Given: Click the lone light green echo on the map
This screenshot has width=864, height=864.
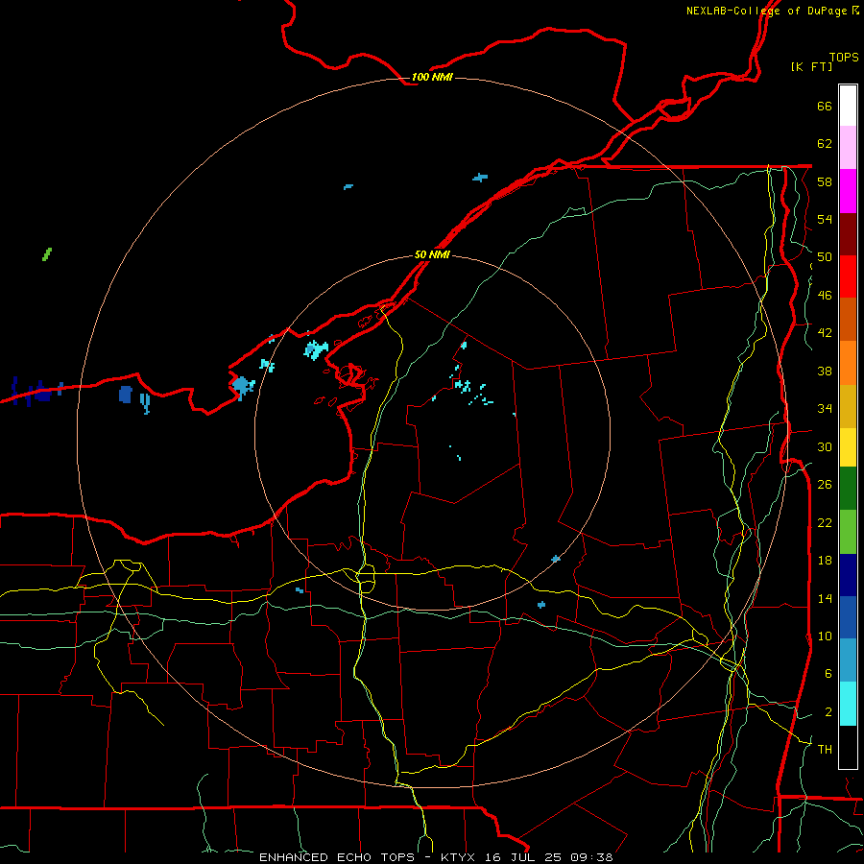Looking at the screenshot, I should [47, 254].
